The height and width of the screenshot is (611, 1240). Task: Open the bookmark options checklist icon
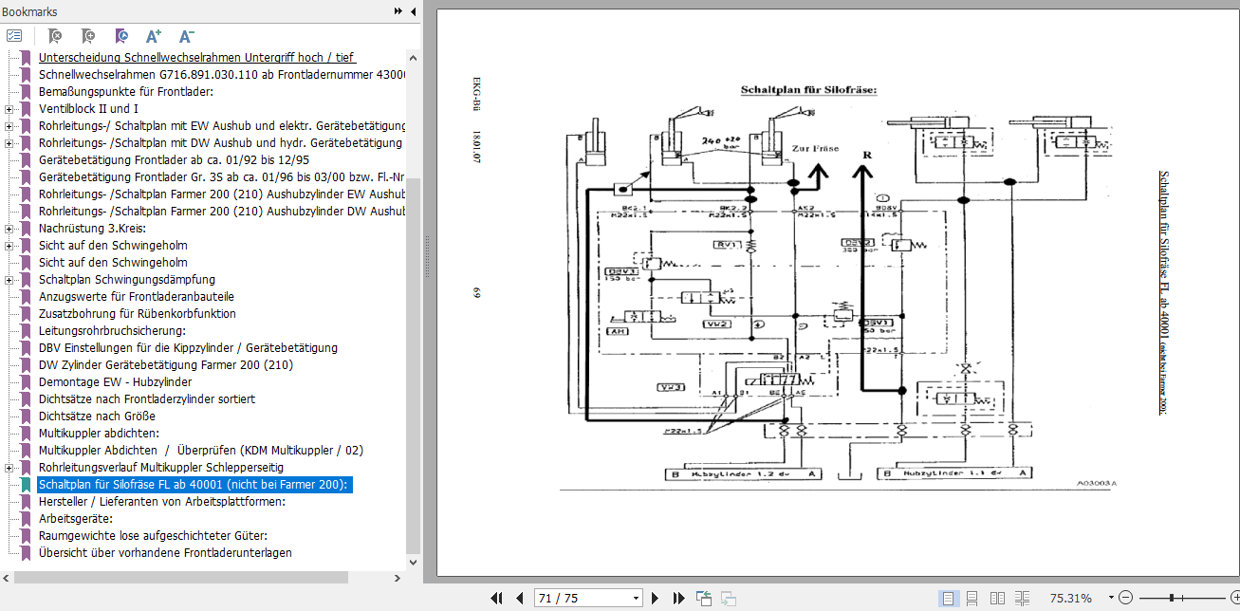[14, 36]
